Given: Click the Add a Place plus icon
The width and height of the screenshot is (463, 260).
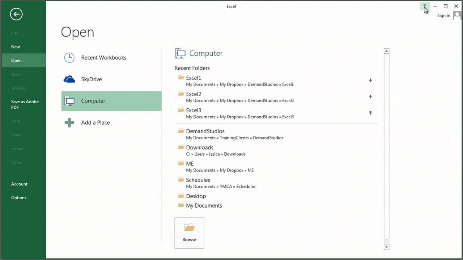Looking at the screenshot, I should click(x=69, y=122).
